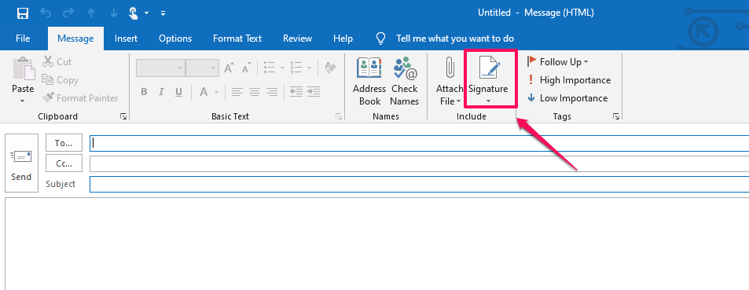749x290 pixels.
Task: Open the font size combo box
Action: click(x=202, y=68)
